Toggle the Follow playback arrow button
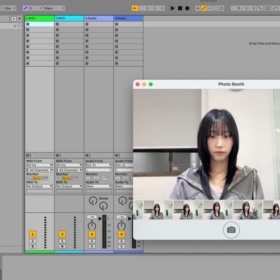280x280 pixels. tap(135, 8)
